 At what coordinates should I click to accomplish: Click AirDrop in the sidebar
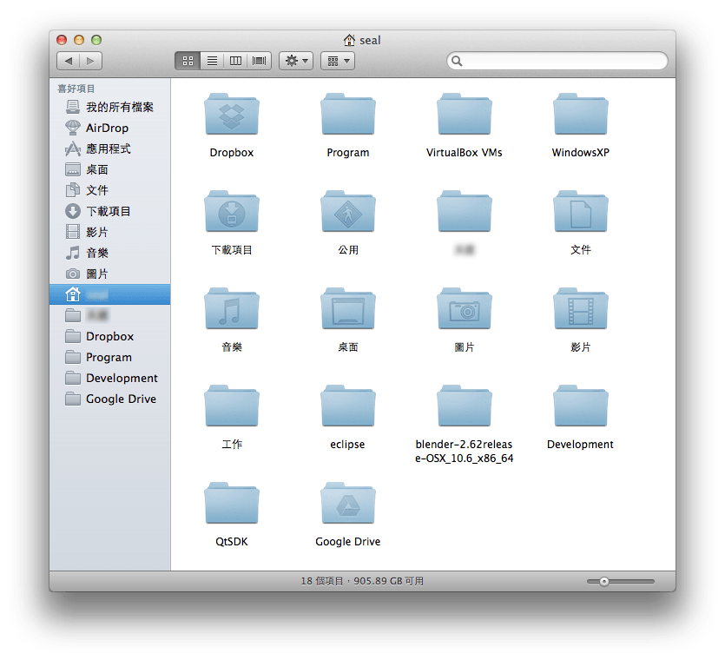pyautogui.click(x=107, y=128)
